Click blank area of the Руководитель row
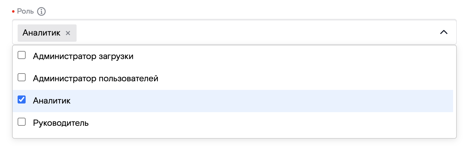 [247, 123]
